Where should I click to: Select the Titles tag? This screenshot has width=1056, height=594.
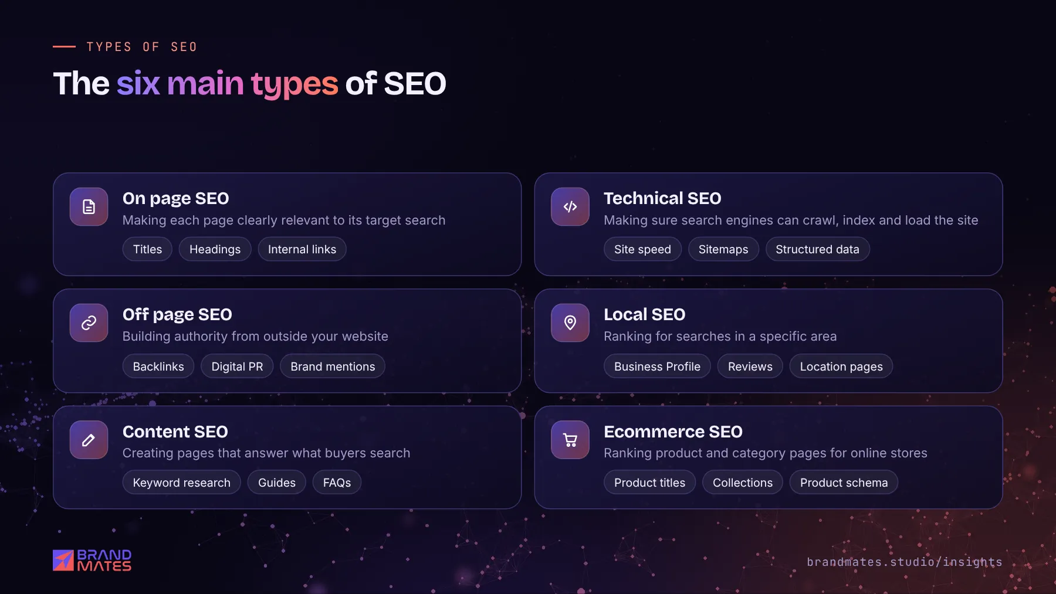147,249
